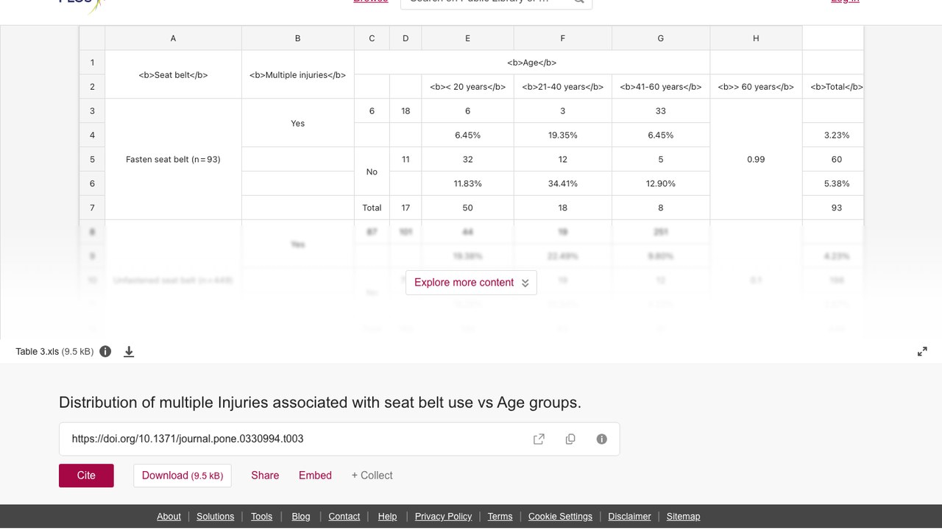Screen dimensions: 942x530
Task: Expand Explore more content
Action: click(471, 283)
